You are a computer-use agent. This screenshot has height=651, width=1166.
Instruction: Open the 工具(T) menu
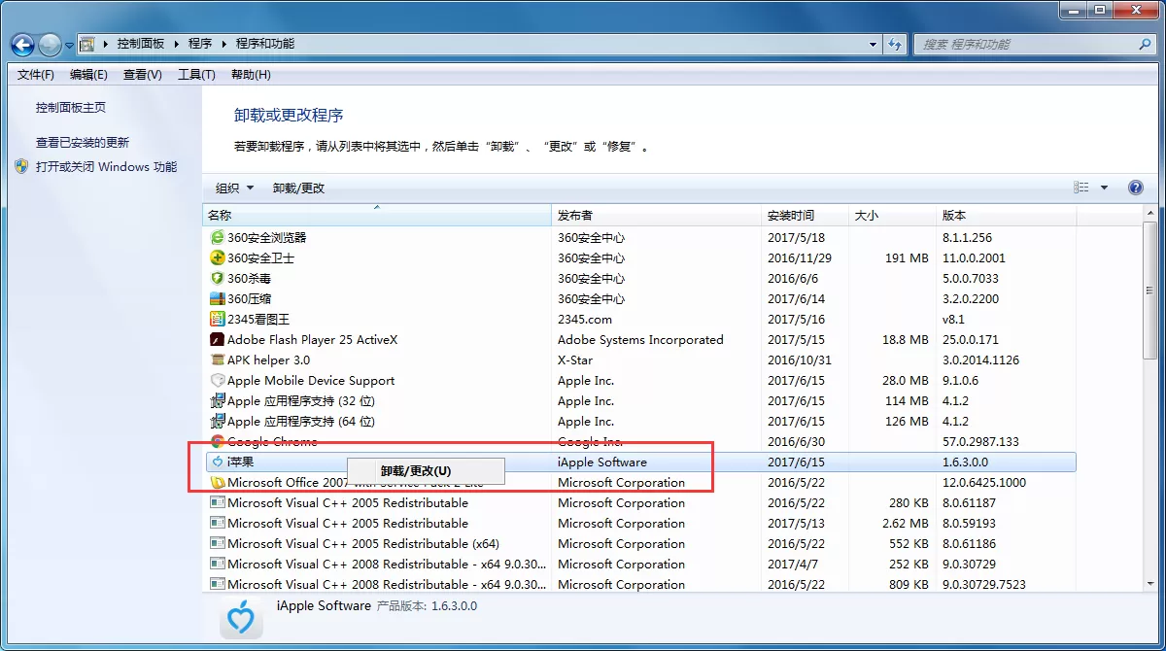196,75
